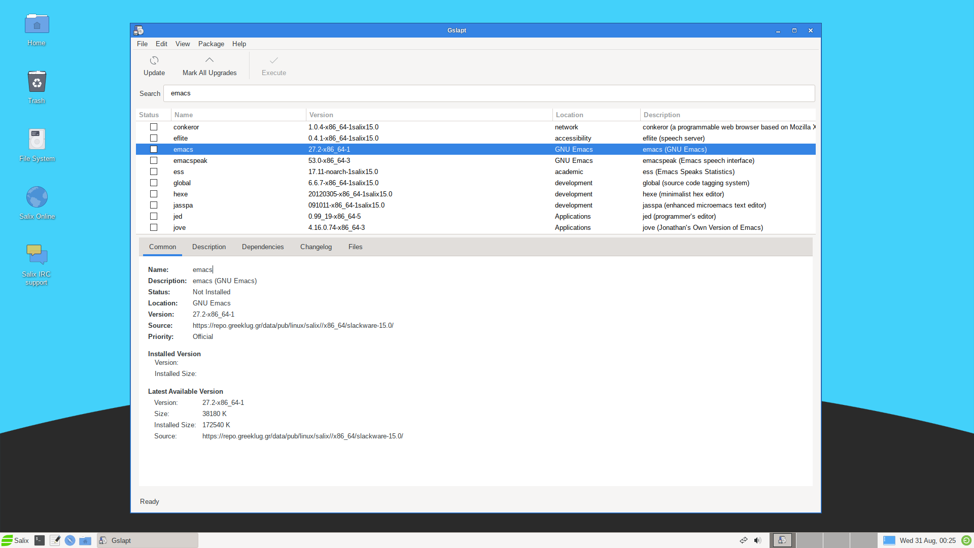Launch the text editor from the taskbar
This screenshot has height=548, width=974.
[55, 540]
